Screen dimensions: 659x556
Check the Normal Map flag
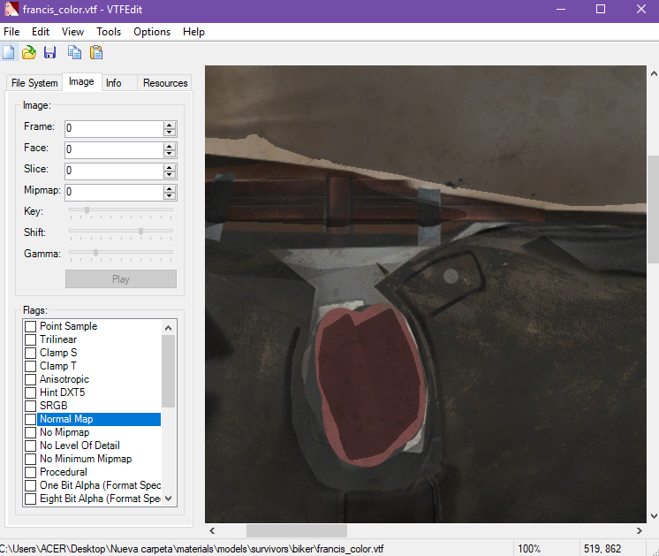click(30, 419)
